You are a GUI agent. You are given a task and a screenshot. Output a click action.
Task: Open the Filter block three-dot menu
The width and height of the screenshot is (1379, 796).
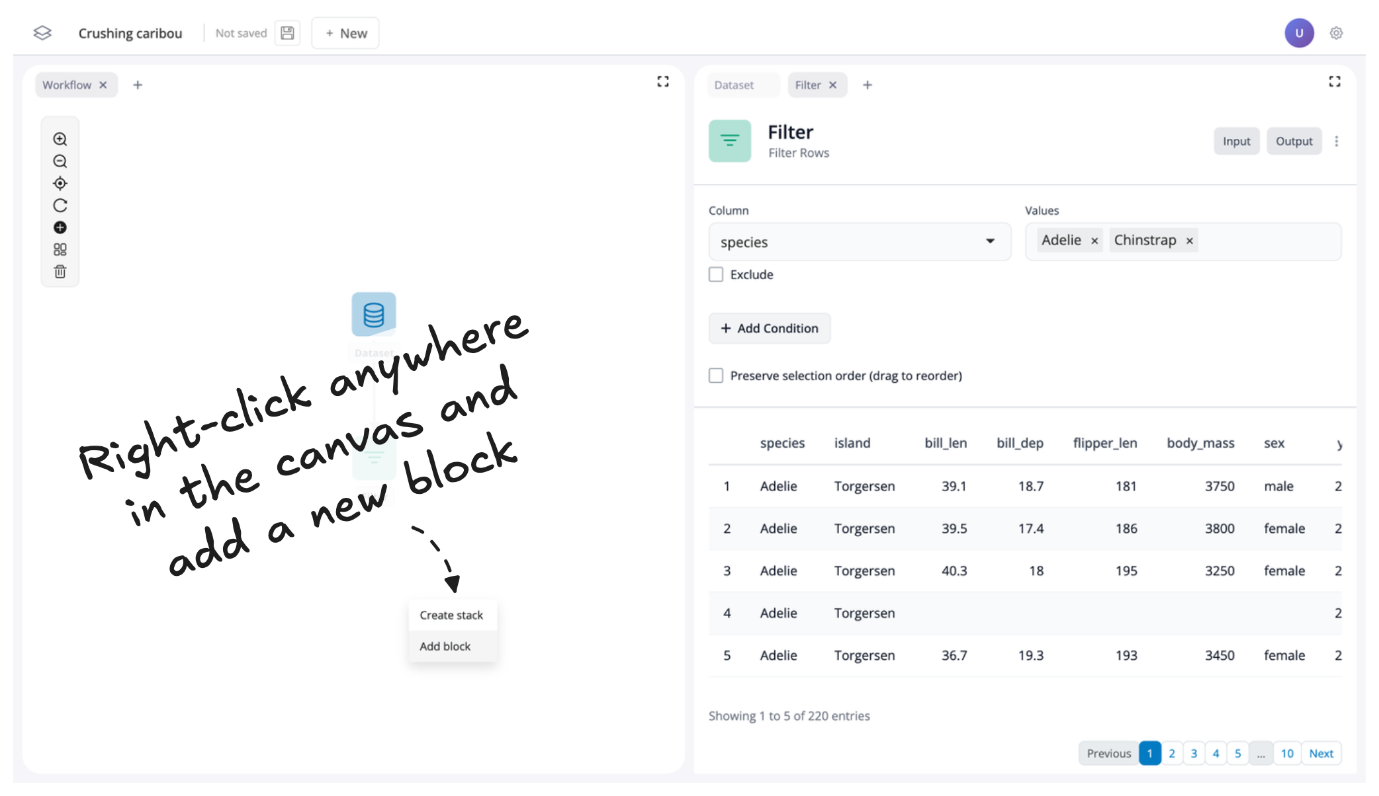[1337, 141]
